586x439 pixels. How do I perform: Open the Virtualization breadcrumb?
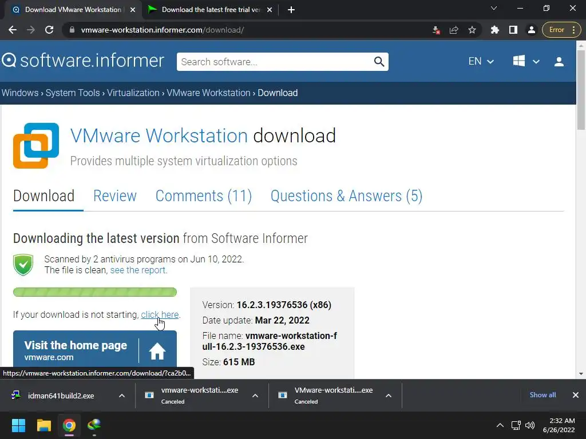click(x=133, y=93)
